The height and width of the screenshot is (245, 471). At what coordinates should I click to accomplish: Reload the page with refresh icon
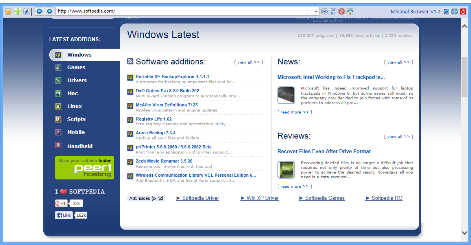pyautogui.click(x=333, y=11)
